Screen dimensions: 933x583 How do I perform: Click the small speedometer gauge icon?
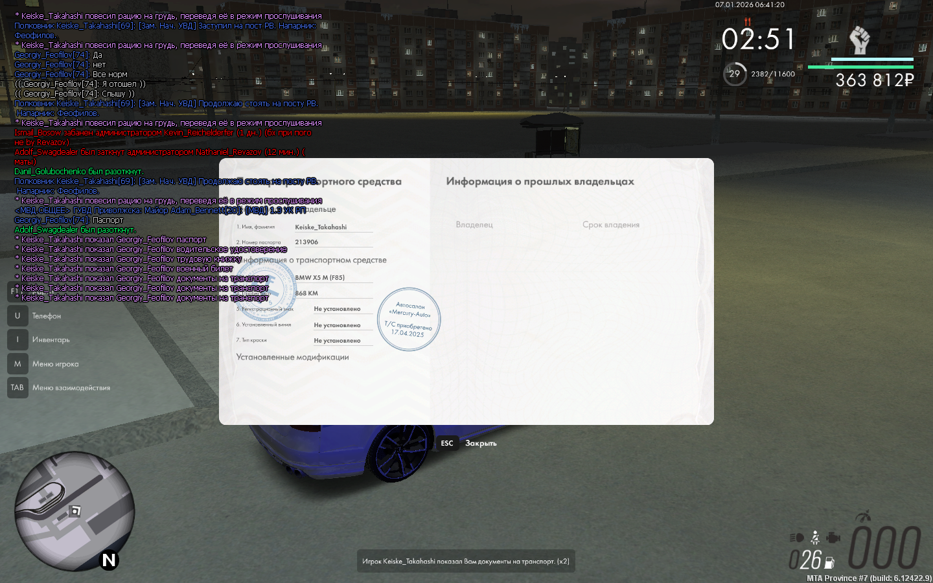(x=862, y=516)
